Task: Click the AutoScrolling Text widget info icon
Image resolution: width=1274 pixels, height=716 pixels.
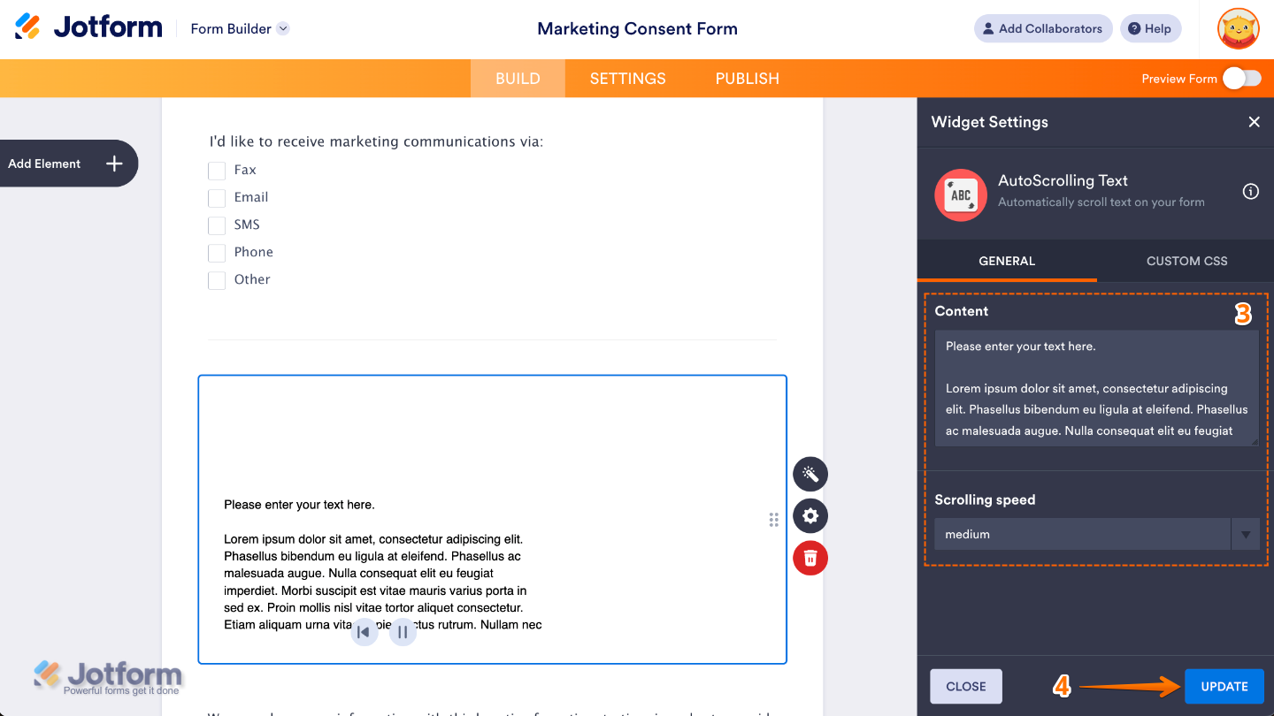Action: (x=1250, y=191)
